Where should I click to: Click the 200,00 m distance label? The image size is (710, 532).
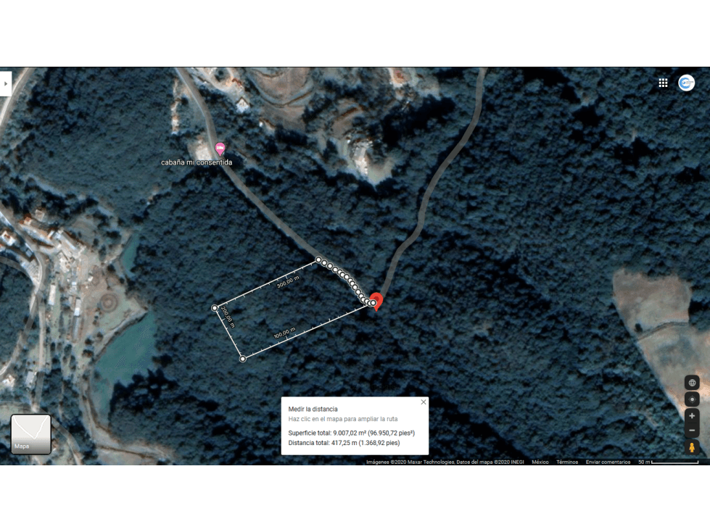[x=228, y=317]
